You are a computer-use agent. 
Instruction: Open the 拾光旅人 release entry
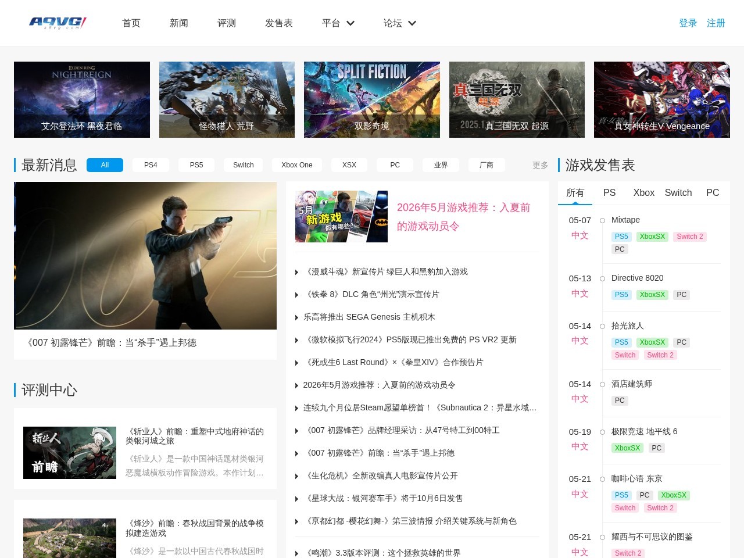(x=628, y=326)
